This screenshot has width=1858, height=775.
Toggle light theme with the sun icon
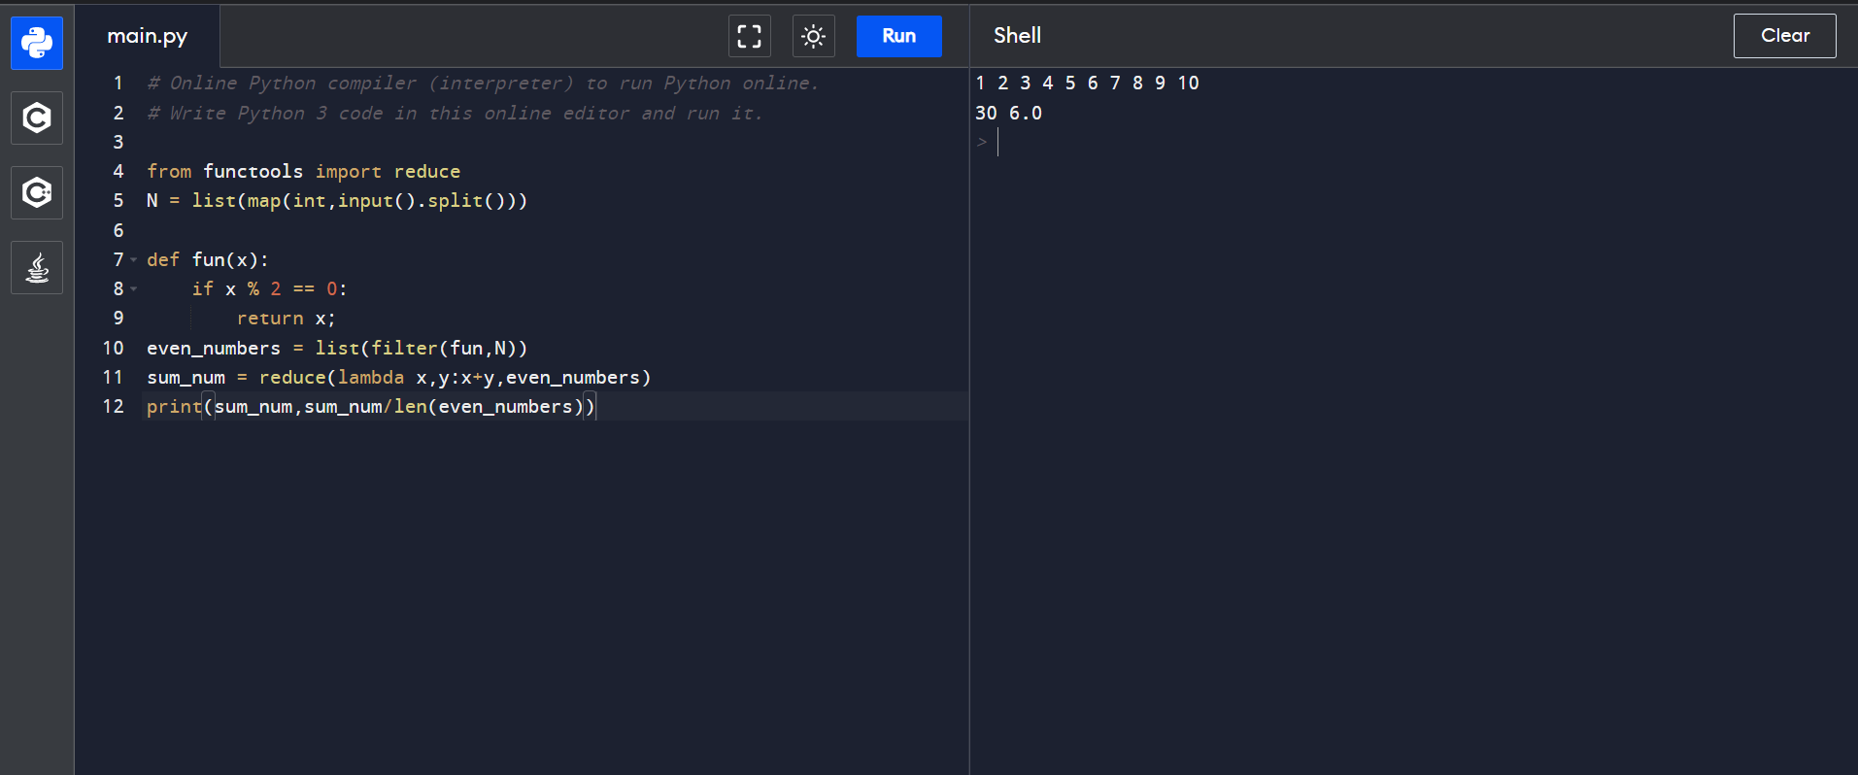[813, 37]
